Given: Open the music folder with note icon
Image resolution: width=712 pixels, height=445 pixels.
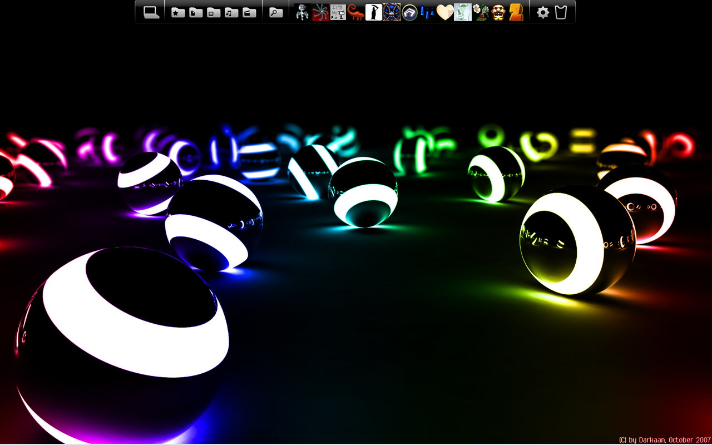Looking at the screenshot, I should tap(231, 12).
